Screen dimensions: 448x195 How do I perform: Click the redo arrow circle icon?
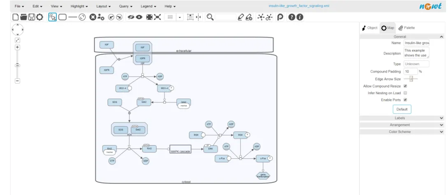point(119,17)
